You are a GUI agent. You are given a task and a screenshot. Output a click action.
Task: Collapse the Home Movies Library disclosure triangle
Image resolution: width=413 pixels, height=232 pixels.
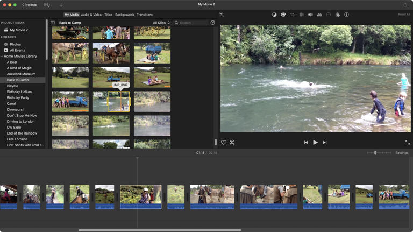tap(2, 56)
